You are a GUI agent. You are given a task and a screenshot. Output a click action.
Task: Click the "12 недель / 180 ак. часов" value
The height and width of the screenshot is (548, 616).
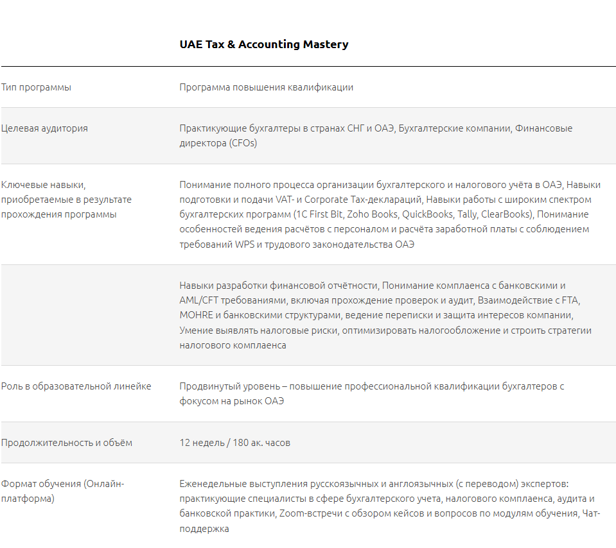234,443
